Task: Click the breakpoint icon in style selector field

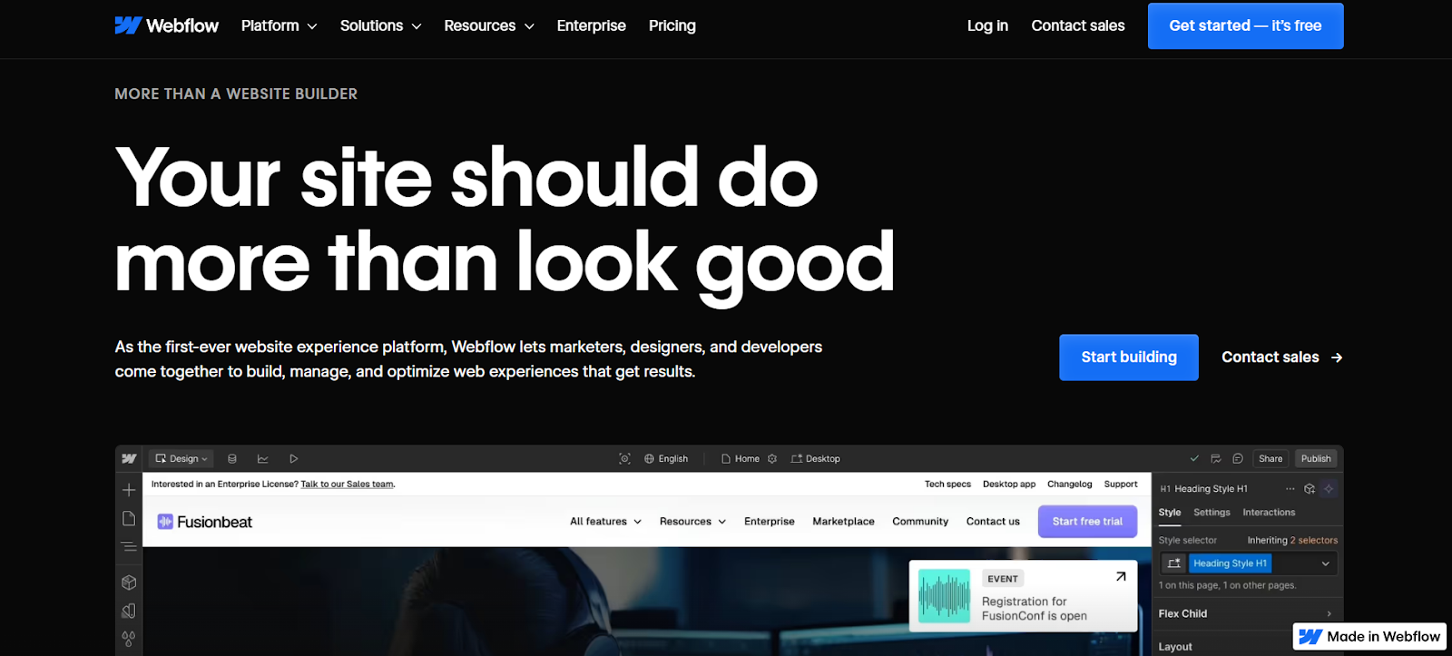Action: pos(1173,563)
